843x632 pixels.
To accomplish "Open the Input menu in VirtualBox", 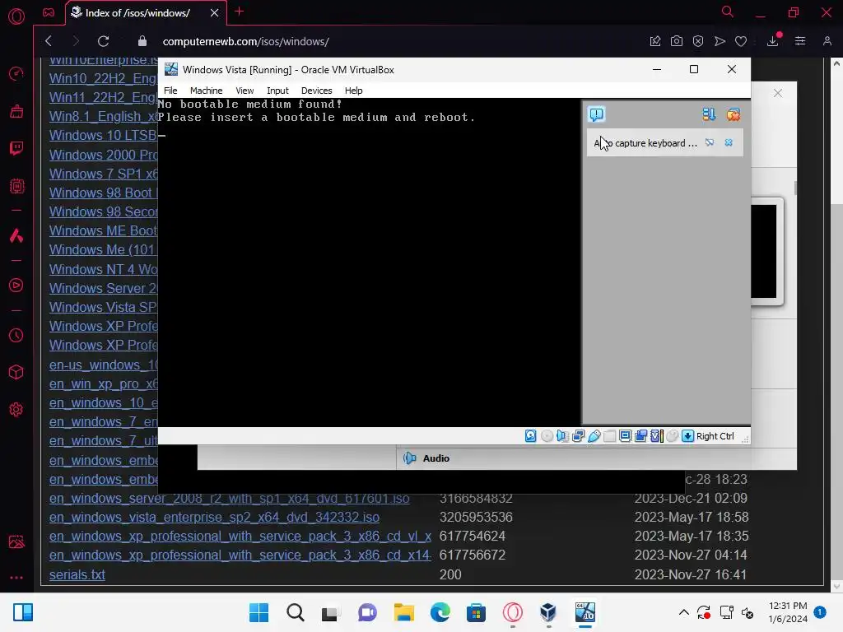I will point(277,91).
